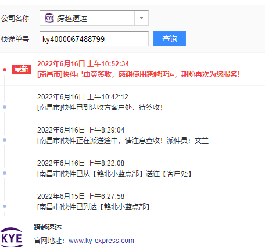
Task: Click the tracking number input field
Action: 94,39
